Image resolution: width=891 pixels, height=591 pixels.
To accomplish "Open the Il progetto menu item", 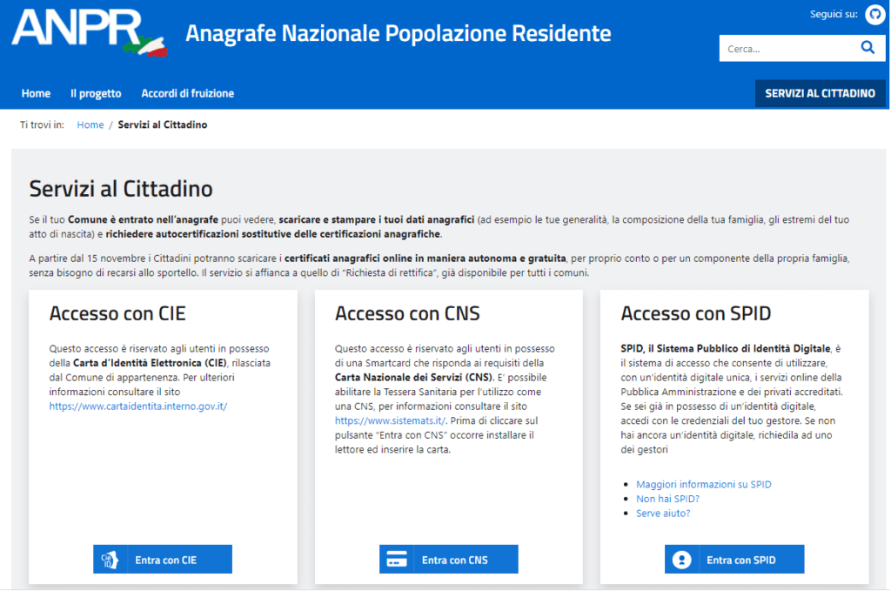I will pyautogui.click(x=96, y=93).
